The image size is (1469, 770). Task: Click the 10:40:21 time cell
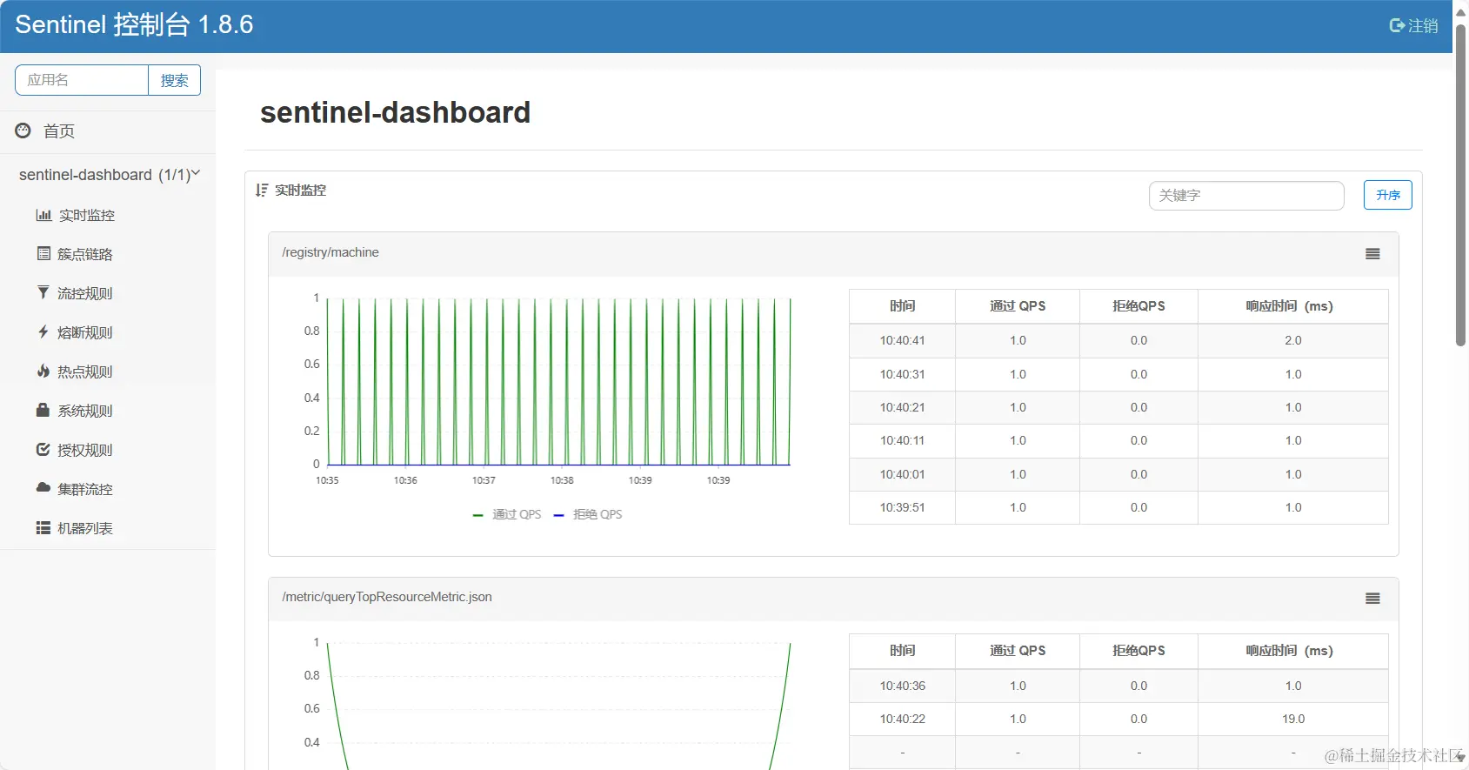(x=902, y=407)
